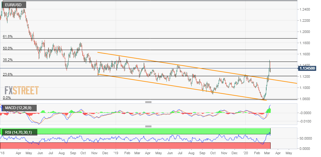The image size is (321, 157).
Task: Click the FXSTREET watermark logo
Action: click(21, 91)
